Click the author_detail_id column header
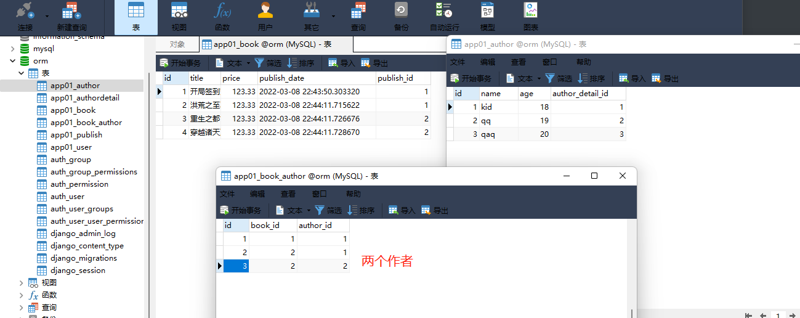800x318 pixels. click(588, 94)
